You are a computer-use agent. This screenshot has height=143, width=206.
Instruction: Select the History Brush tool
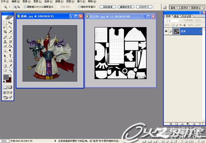(10, 42)
